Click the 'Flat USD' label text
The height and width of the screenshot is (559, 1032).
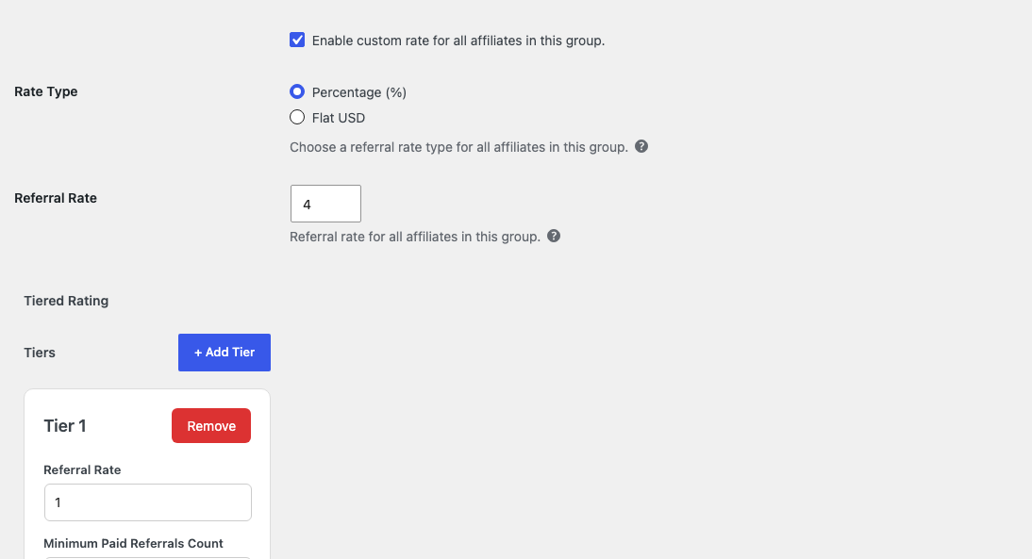click(339, 119)
